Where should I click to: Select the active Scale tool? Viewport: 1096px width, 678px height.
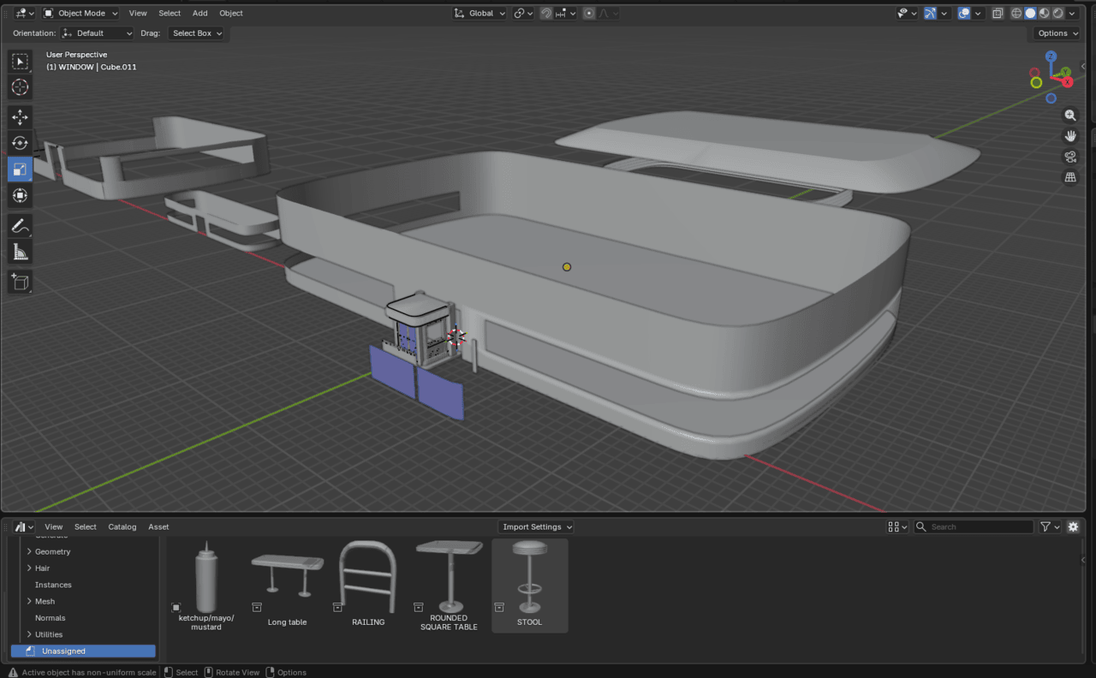20,169
